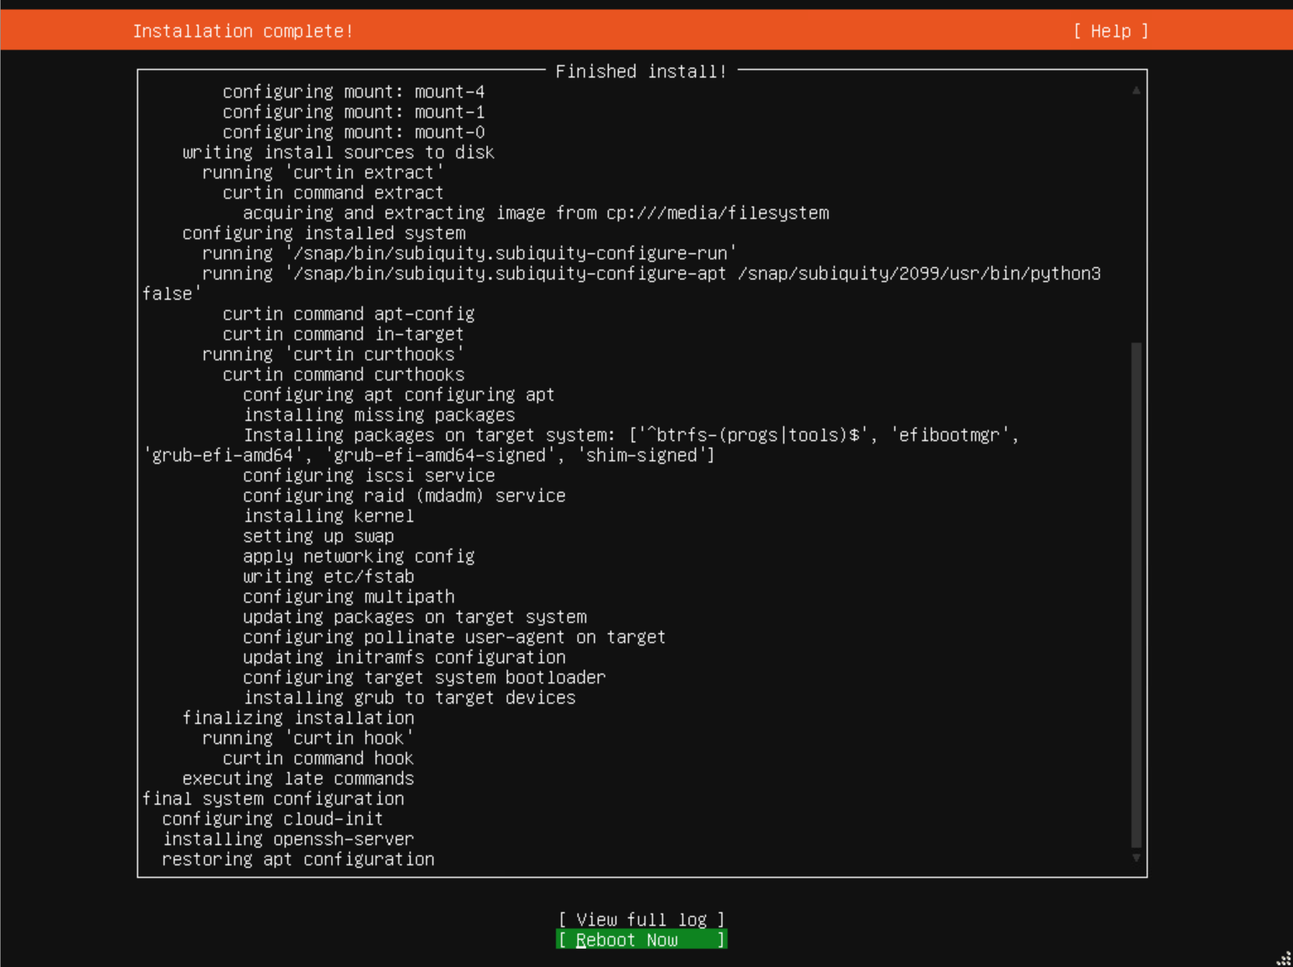
Task: Open the Help menu
Action: tap(1111, 31)
